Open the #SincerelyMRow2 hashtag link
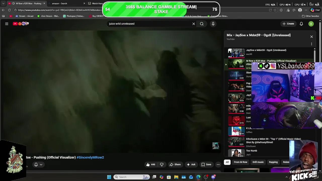The height and width of the screenshot is (181, 322). [x=90, y=157]
